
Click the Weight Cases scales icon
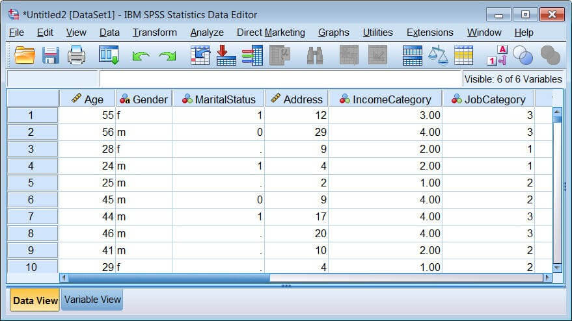pyautogui.click(x=438, y=55)
